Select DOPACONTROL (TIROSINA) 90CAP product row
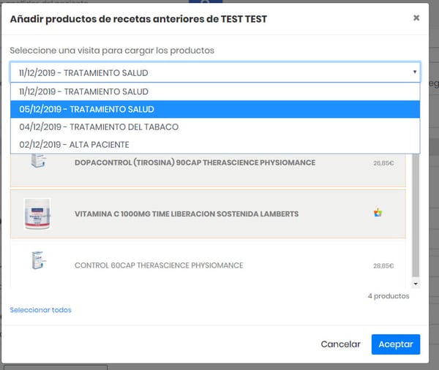 coord(208,170)
